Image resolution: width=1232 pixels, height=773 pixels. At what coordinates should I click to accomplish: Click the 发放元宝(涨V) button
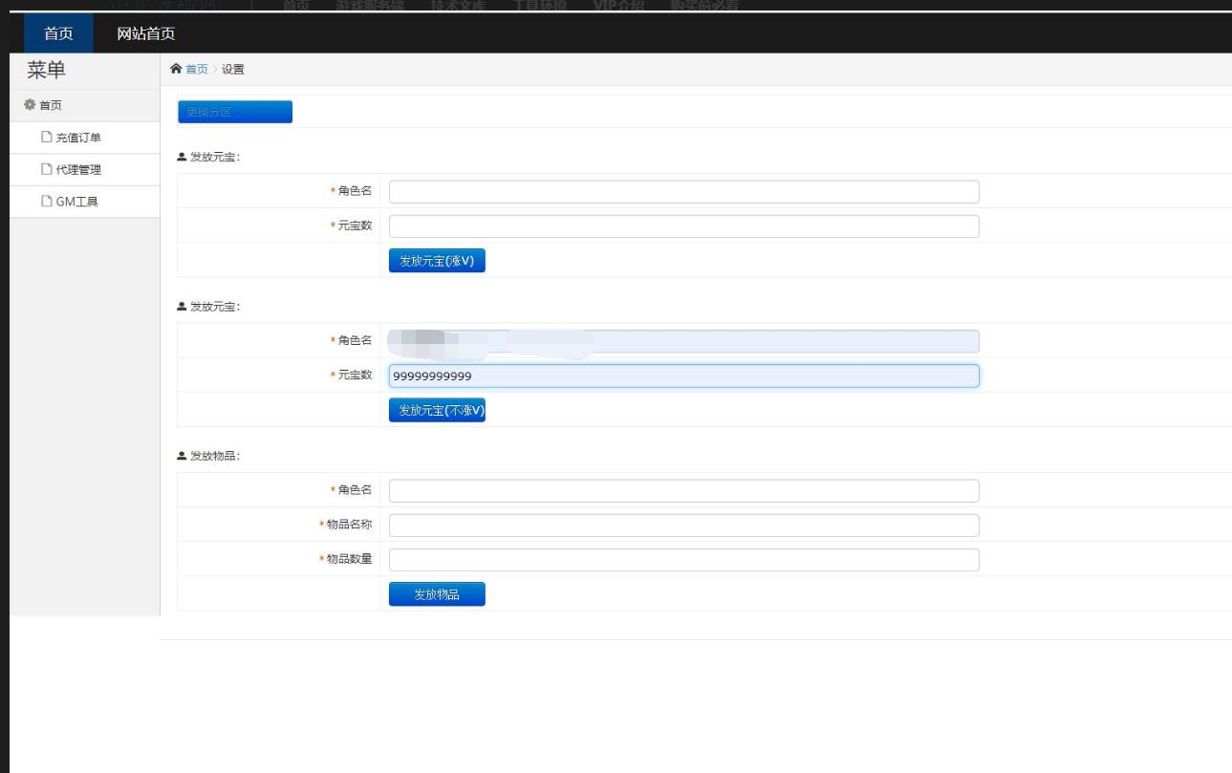pos(437,261)
